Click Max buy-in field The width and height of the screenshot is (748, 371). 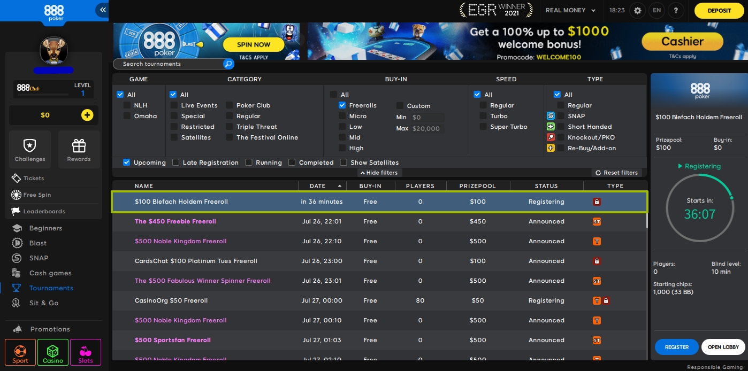coord(427,128)
